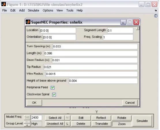
Task: Open the Simulate menu
Action: [33, 10]
